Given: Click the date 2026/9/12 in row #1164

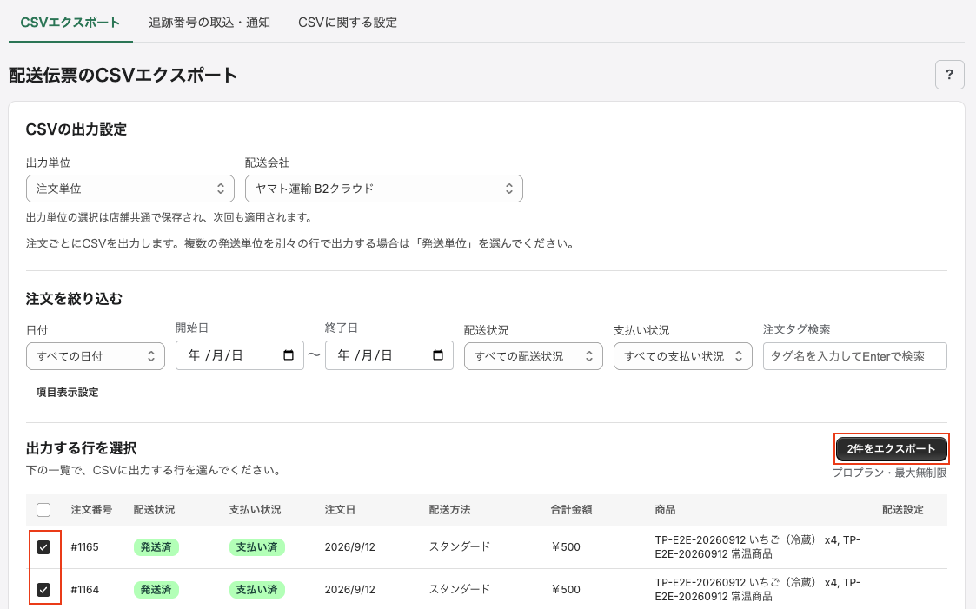Looking at the screenshot, I should (x=350, y=590).
